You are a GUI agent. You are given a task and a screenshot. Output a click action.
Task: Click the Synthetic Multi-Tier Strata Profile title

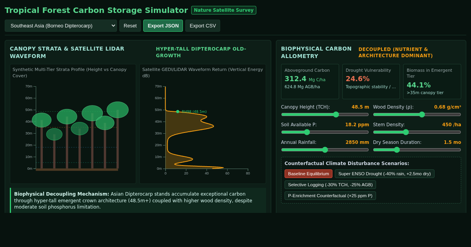69,73
